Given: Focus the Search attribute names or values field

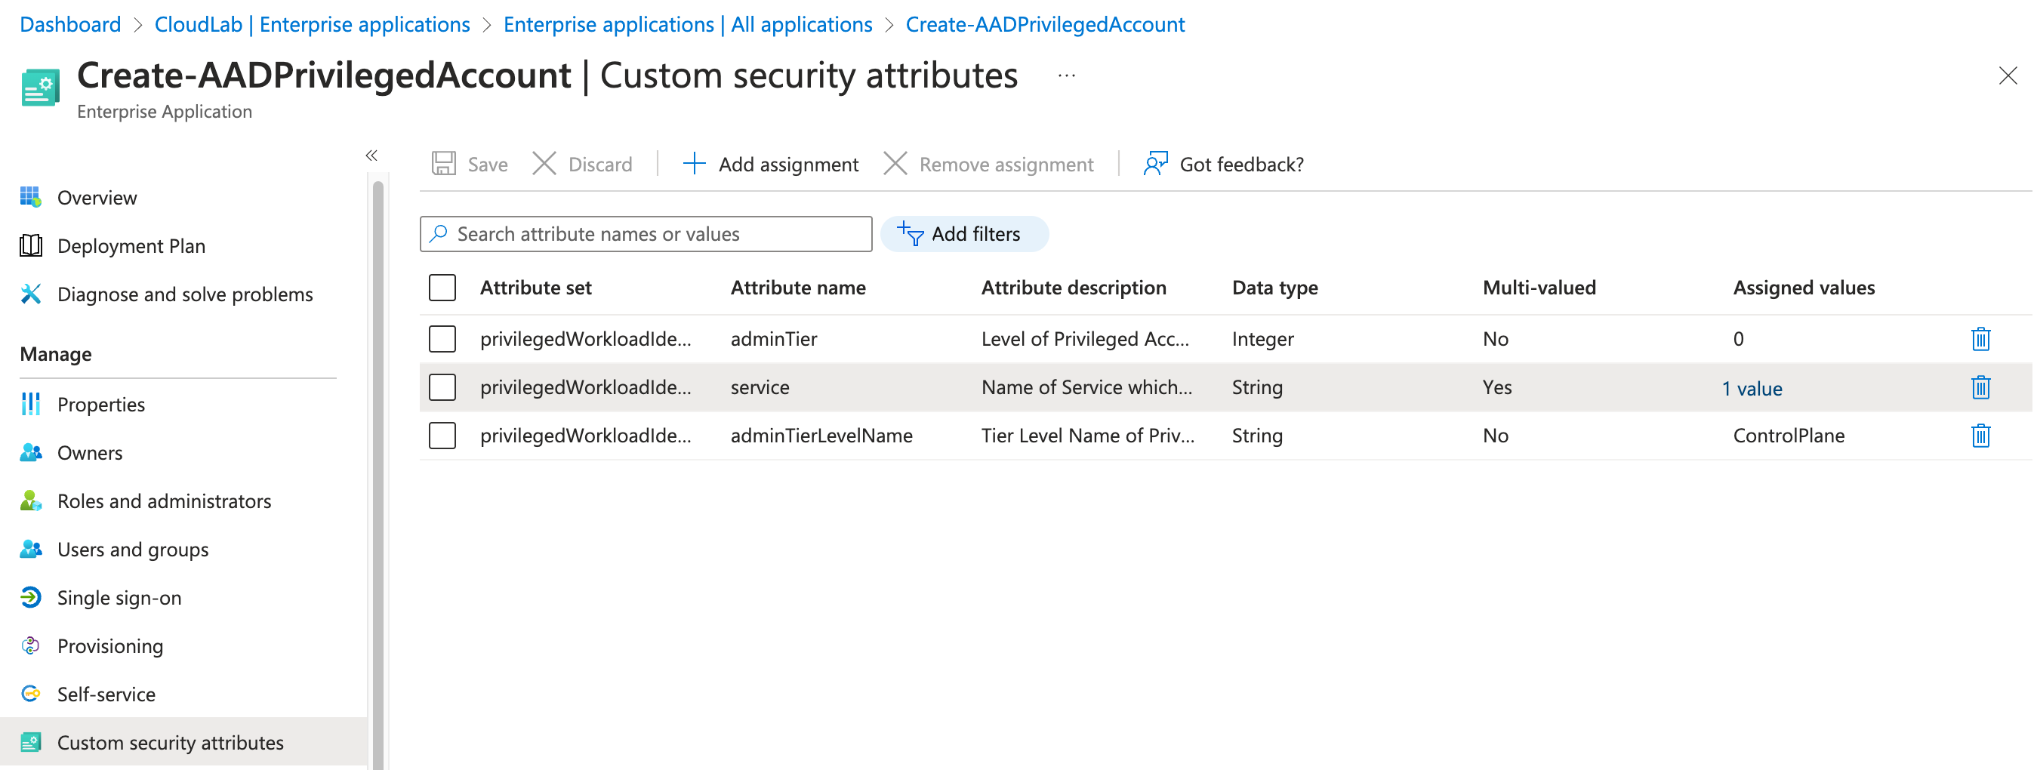Looking at the screenshot, I should click(x=646, y=233).
